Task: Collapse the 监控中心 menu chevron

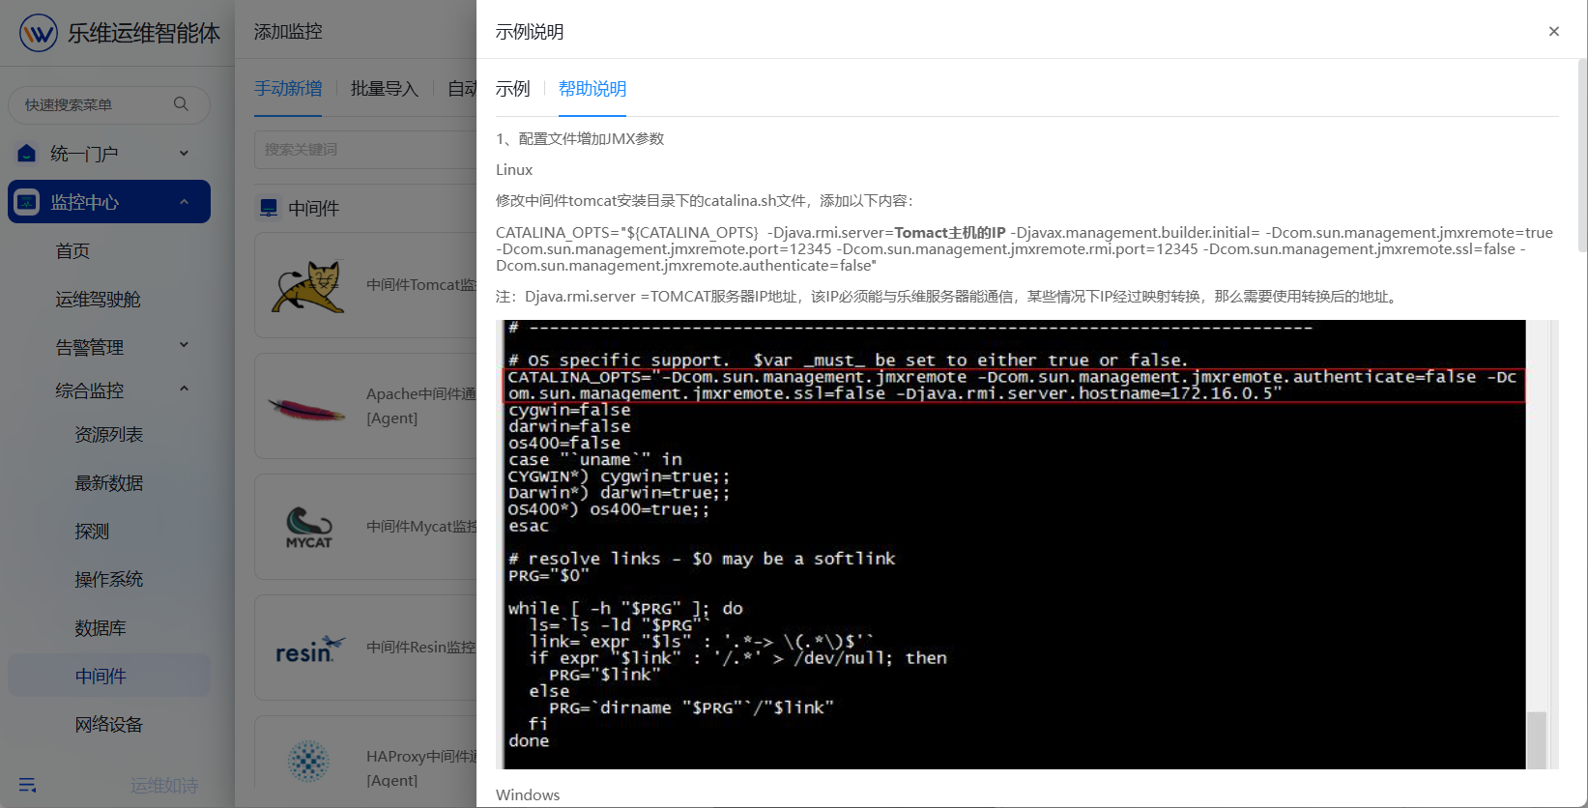Action: 184,202
